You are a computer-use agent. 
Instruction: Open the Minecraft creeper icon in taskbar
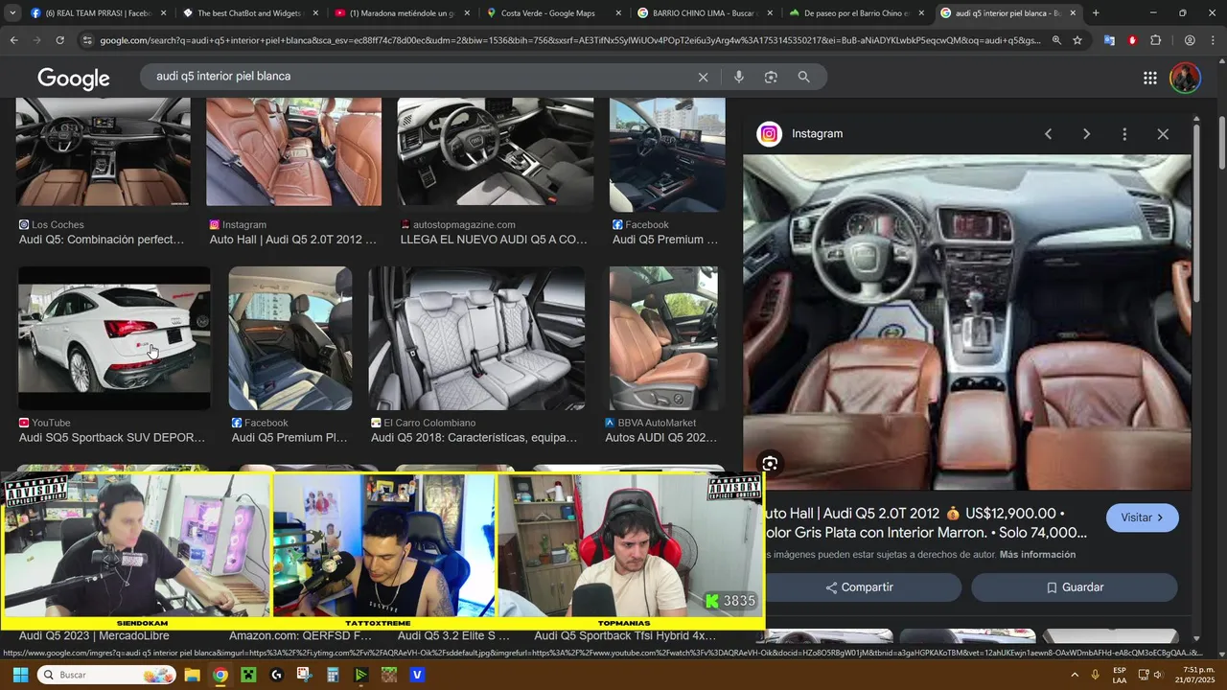[x=248, y=675]
